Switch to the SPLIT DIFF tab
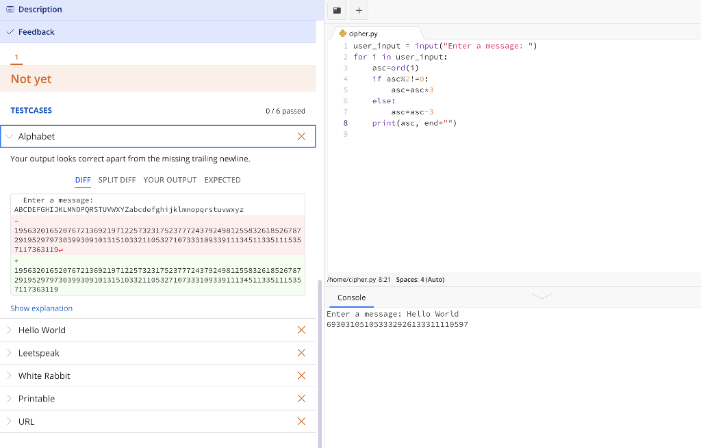 [x=116, y=180]
